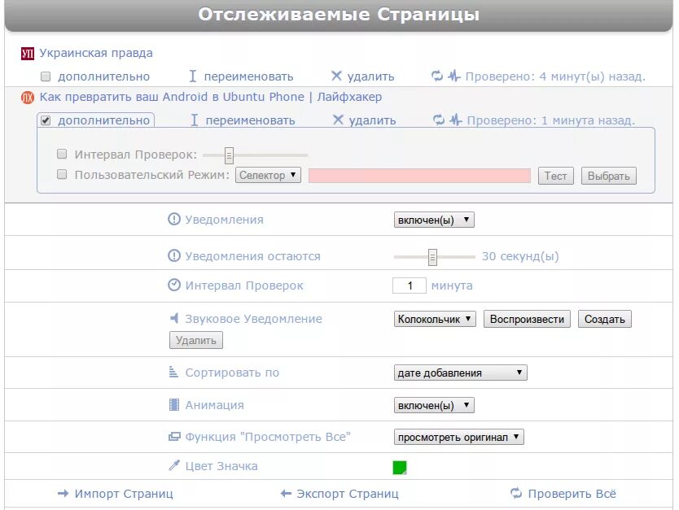Viewport: 679px width, 510px height.
Task: Click the Воспроизвести button
Action: click(527, 319)
